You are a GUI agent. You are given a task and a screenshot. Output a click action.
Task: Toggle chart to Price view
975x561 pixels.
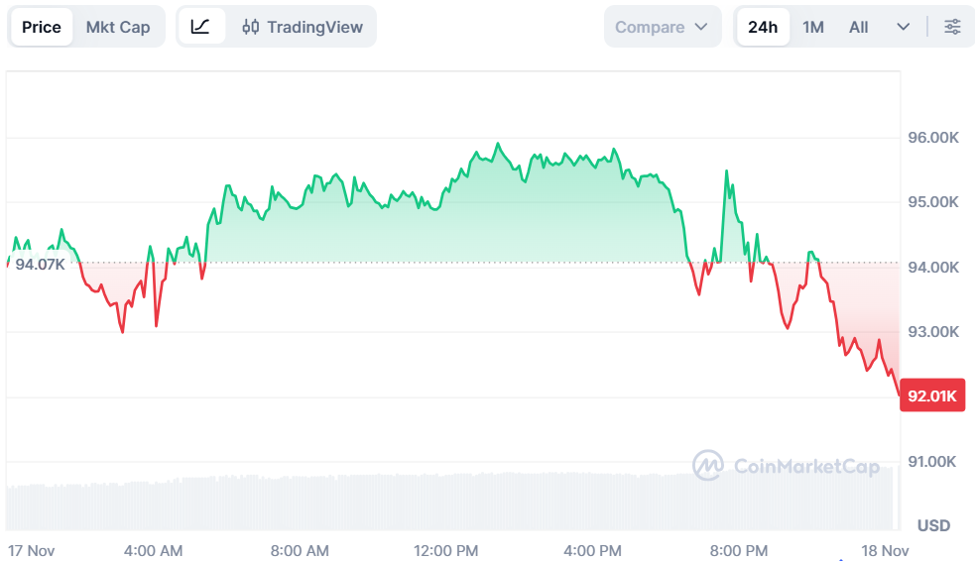[x=42, y=27]
